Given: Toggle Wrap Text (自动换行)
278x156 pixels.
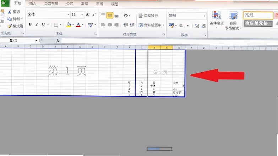Looking at the screenshot, I should pos(148,16).
